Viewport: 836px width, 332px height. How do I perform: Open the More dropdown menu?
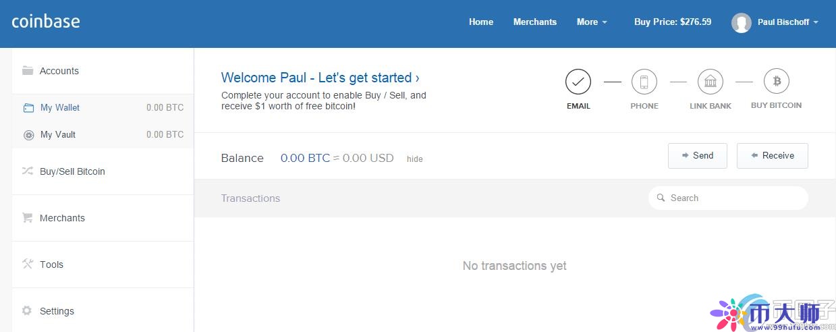591,22
